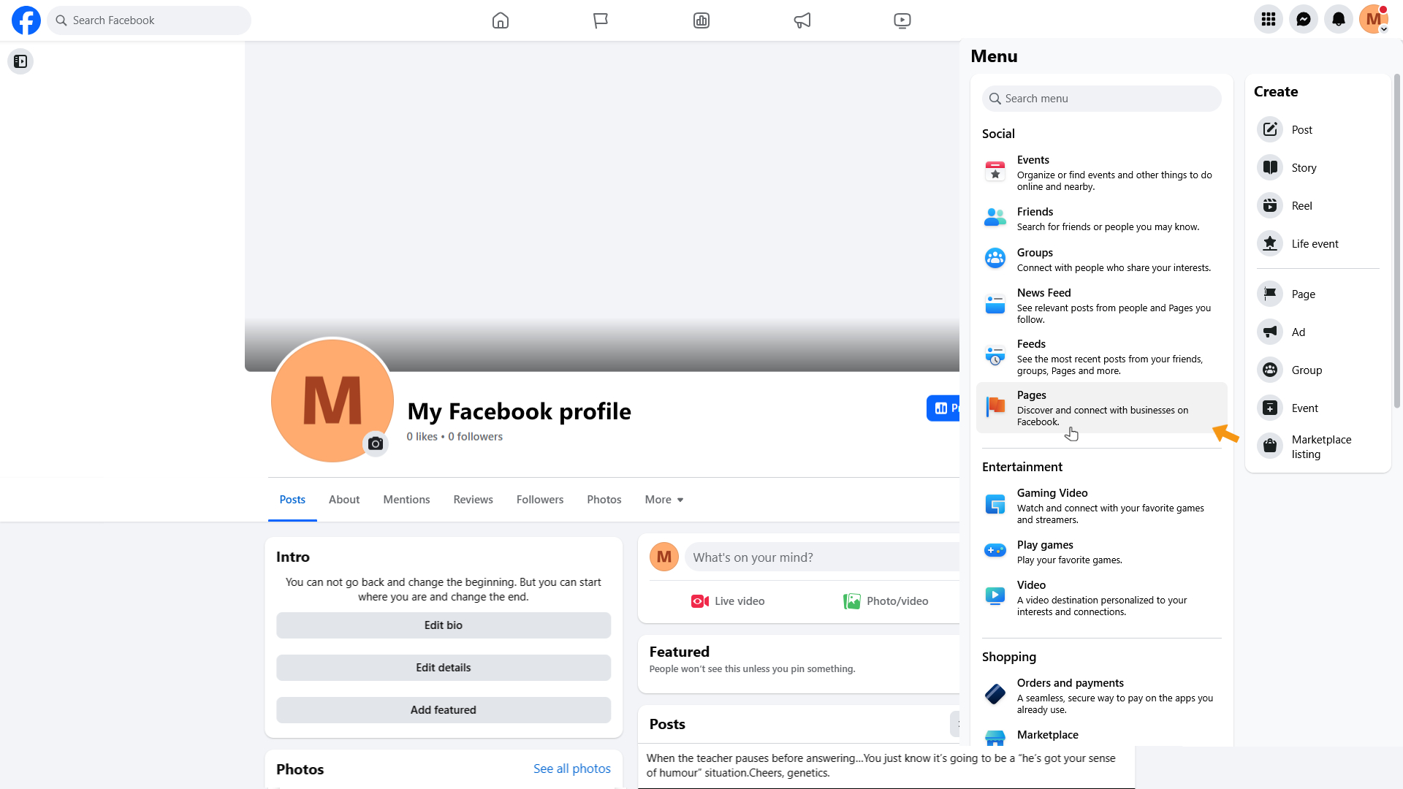
Task: Go to Home icon in top navigation
Action: pos(501,20)
